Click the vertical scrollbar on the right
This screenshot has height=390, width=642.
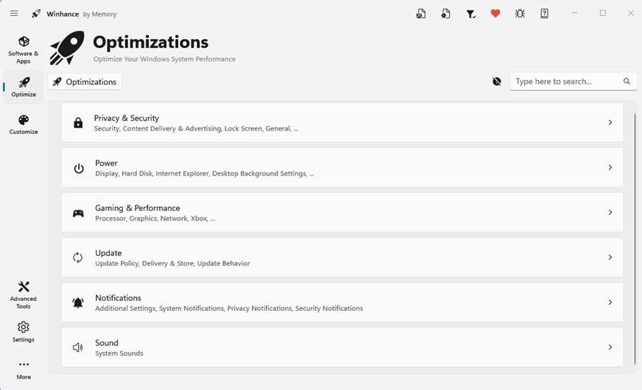635,235
